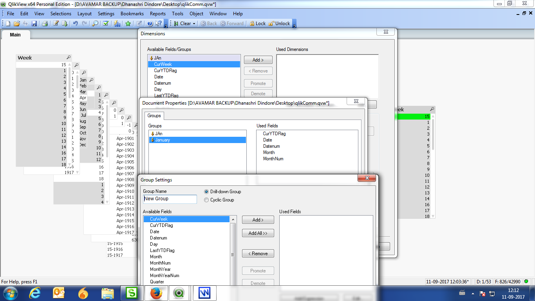Viewport: 535px width, 301px height.
Task: Save the document using the floppy icon
Action: pos(34,24)
